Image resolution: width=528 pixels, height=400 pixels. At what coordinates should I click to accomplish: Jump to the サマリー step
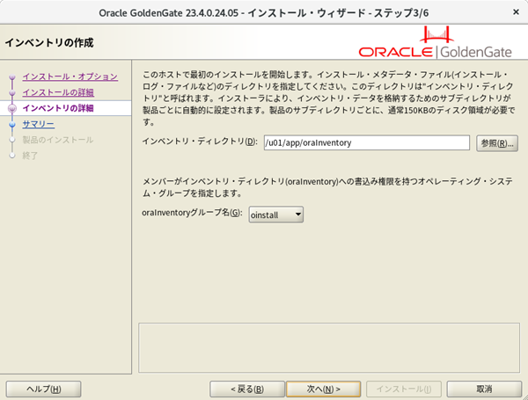click(x=39, y=124)
